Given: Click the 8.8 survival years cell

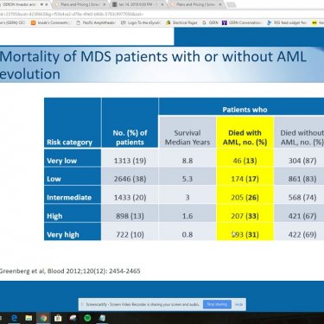Looking at the screenshot, I should click(187, 158).
